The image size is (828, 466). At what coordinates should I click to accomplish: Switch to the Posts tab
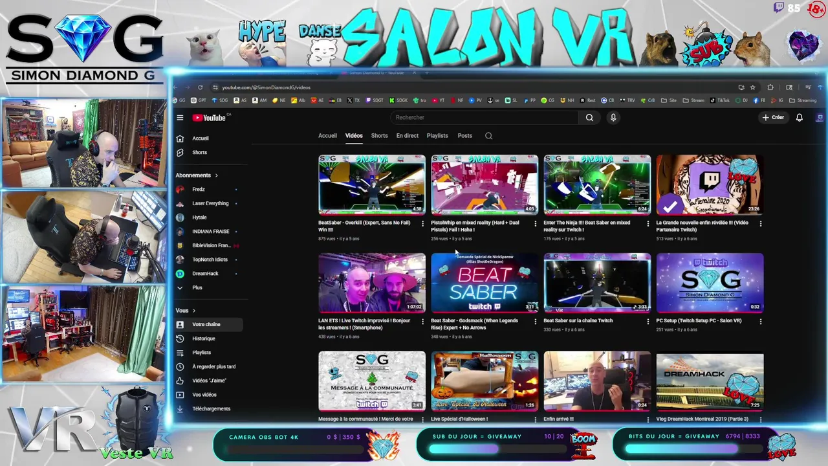tap(464, 136)
